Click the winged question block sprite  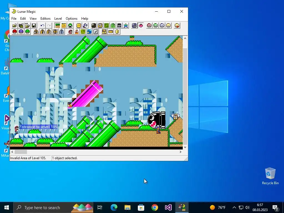click(175, 116)
